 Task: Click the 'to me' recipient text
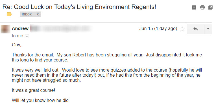tap(18, 36)
